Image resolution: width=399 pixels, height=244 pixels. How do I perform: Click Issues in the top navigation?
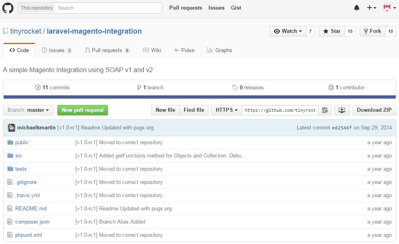click(216, 8)
